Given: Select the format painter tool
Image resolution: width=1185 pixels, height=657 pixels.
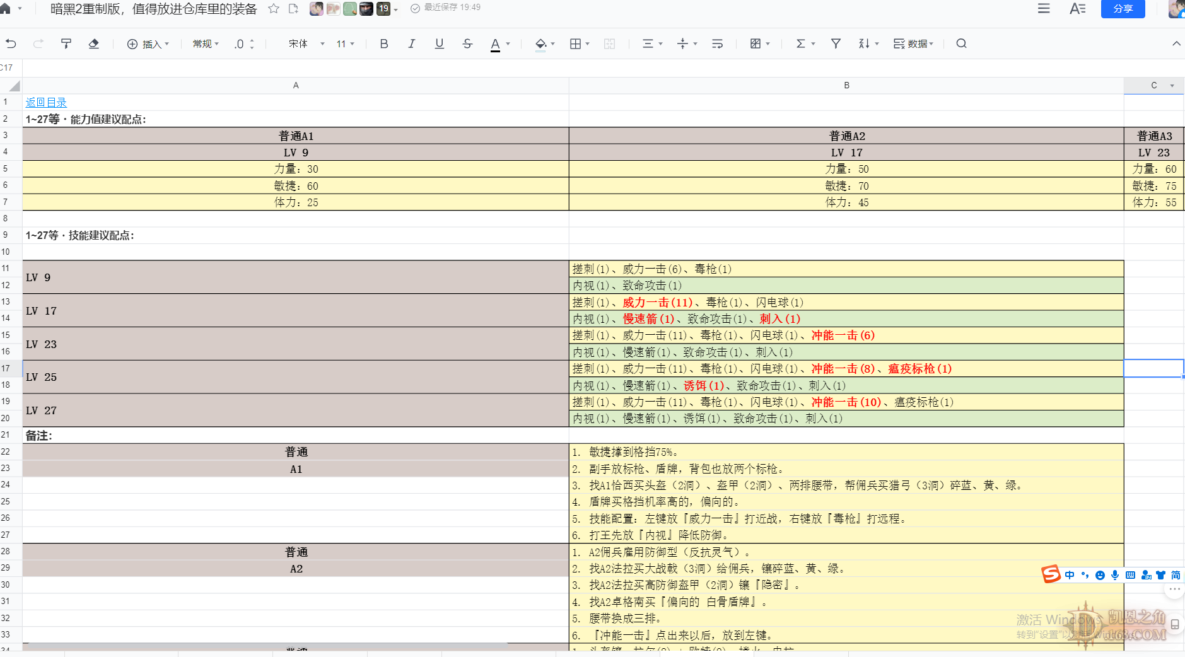Looking at the screenshot, I should click(x=66, y=44).
